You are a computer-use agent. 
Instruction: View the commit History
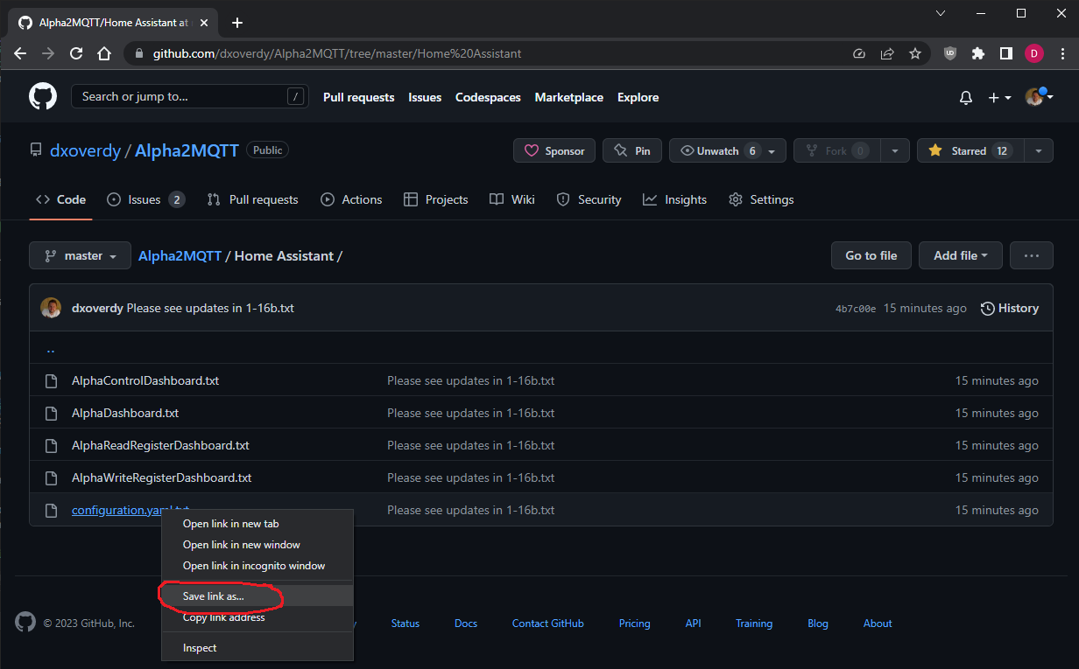[x=1010, y=308]
